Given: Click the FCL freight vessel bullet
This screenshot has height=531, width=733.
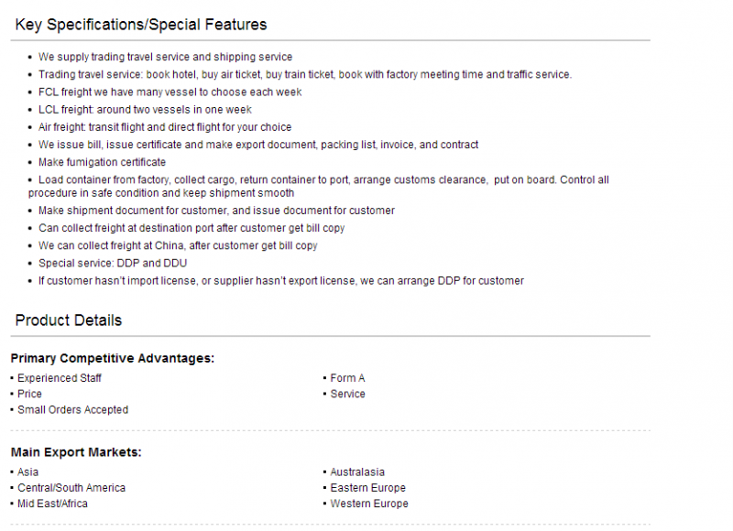Looking at the screenshot, I should pyautogui.click(x=170, y=92).
